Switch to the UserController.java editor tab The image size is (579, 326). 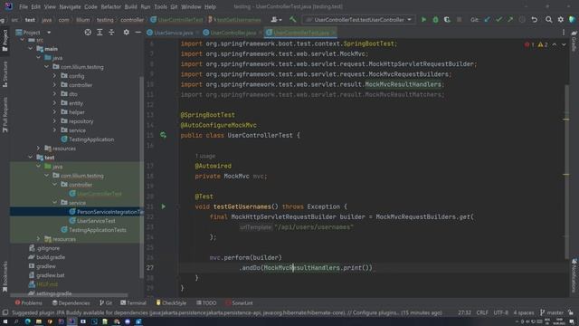(233, 33)
